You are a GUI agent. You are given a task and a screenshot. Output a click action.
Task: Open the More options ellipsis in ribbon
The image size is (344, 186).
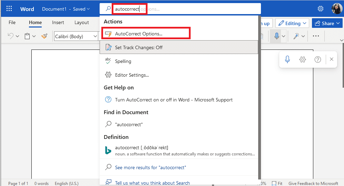tap(316, 36)
